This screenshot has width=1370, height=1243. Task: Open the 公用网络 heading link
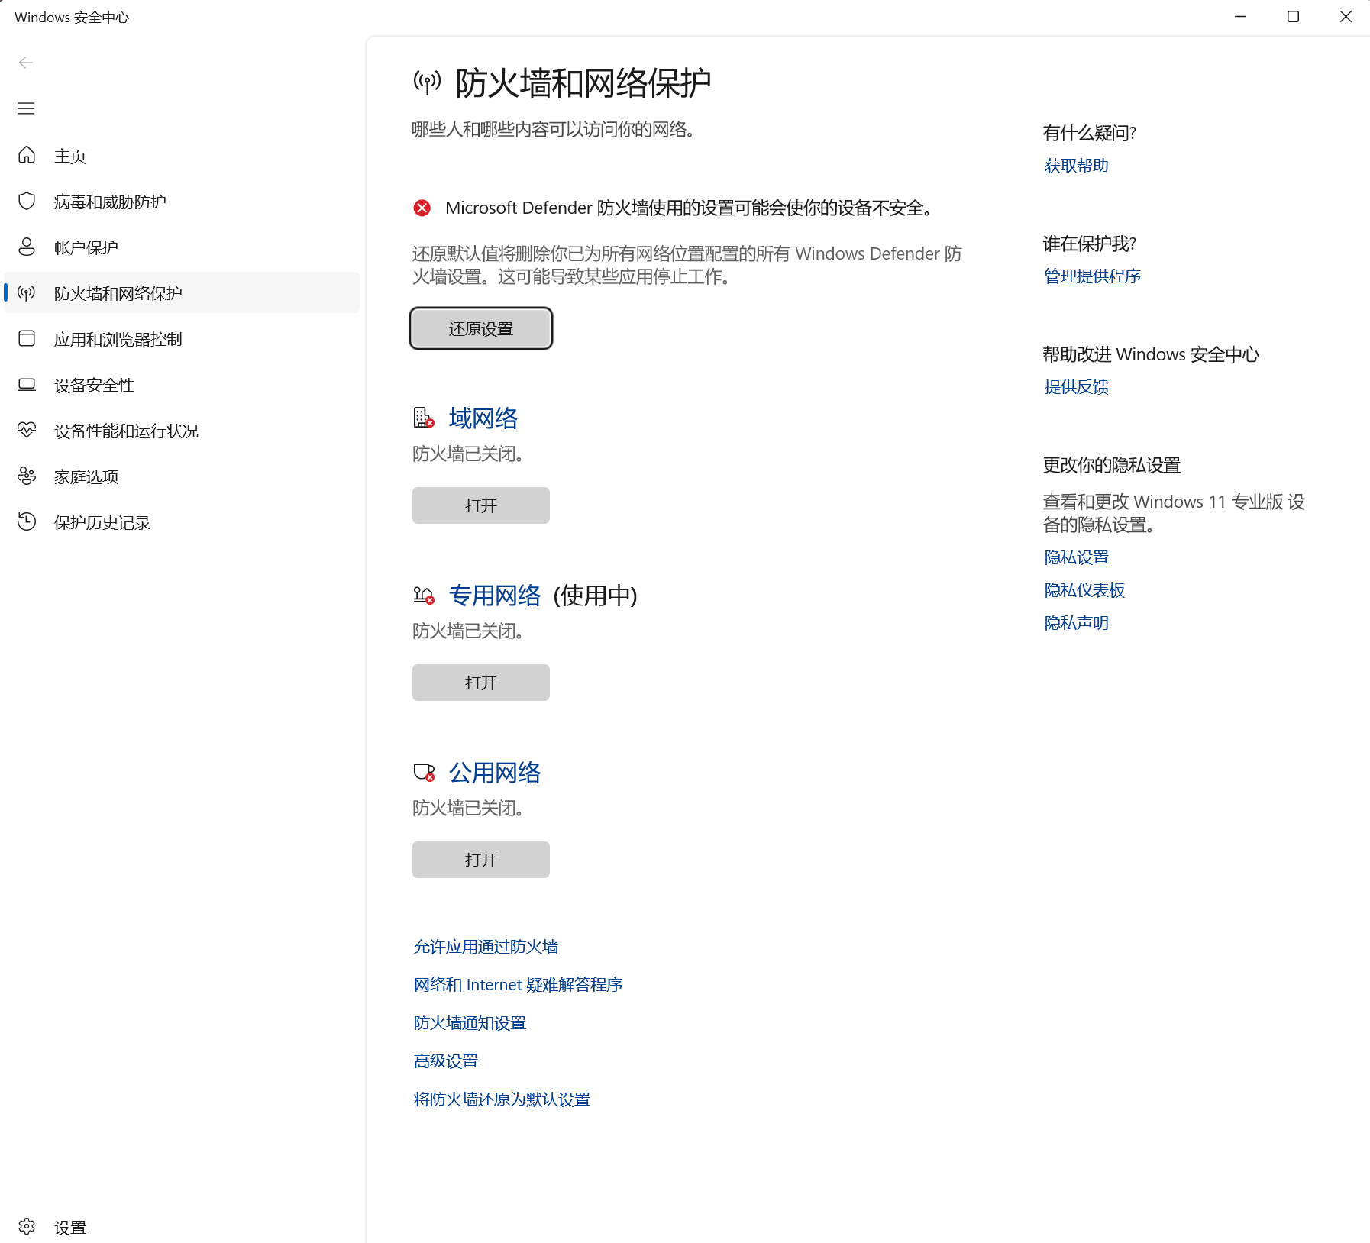(x=494, y=773)
